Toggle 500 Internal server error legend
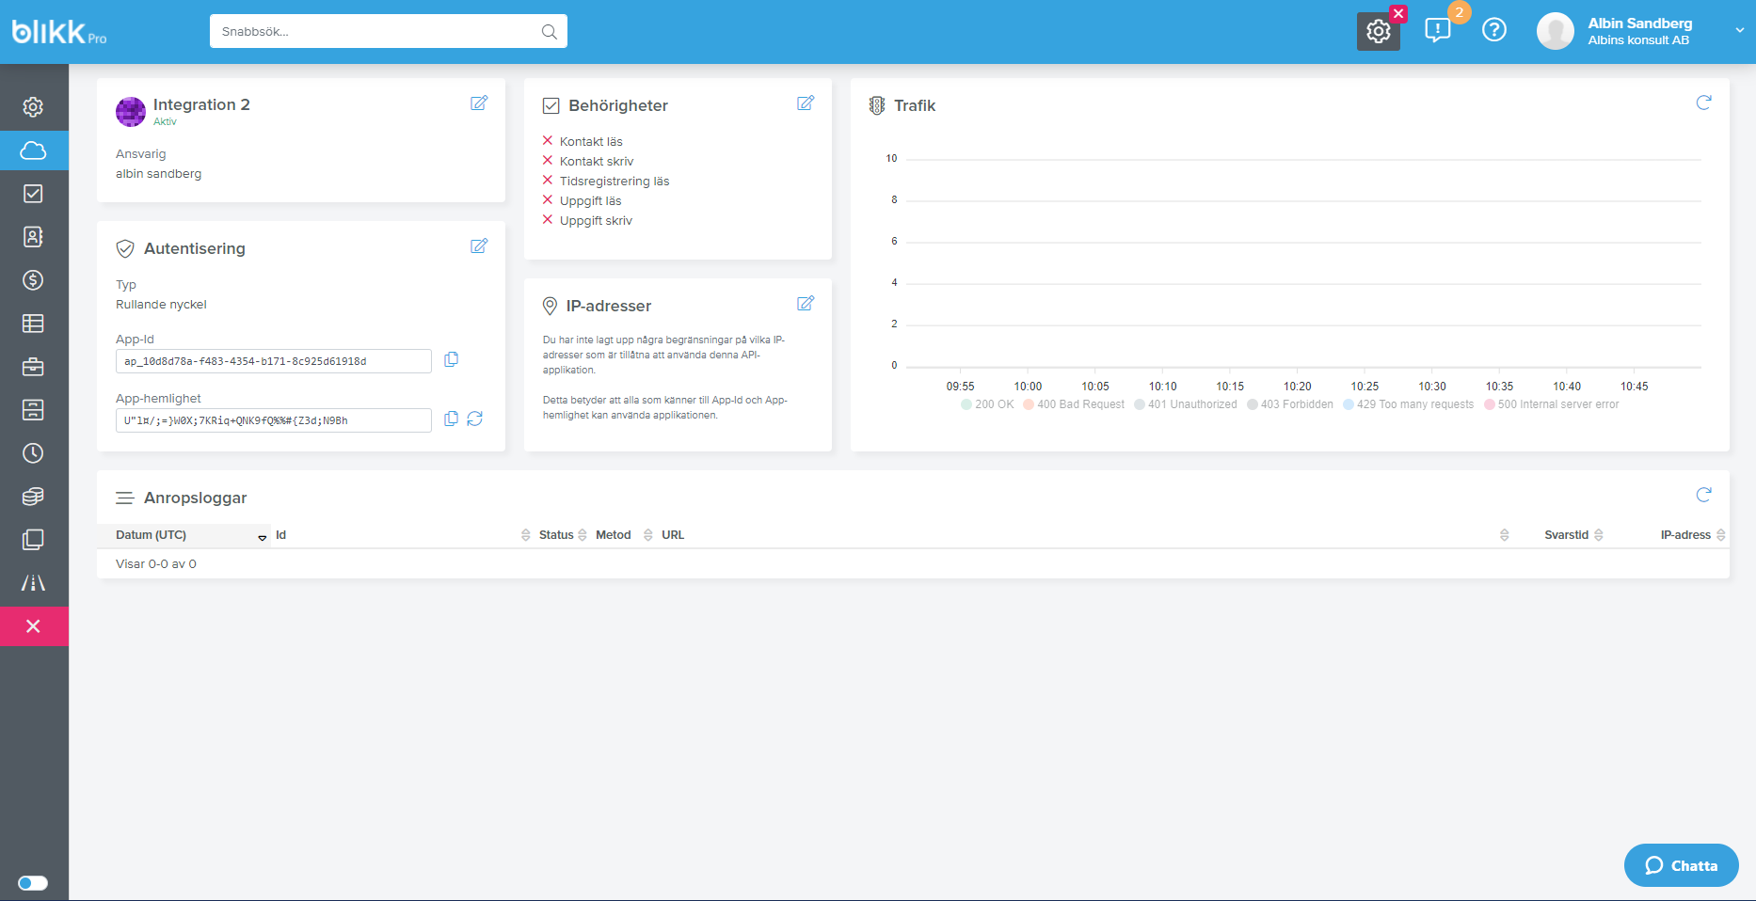Image resolution: width=1756 pixels, height=901 pixels. (1552, 404)
